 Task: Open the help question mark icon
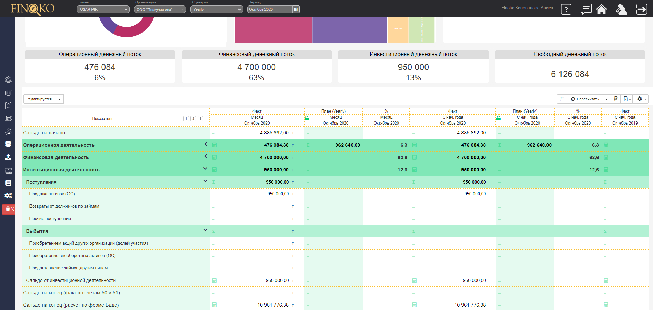pos(566,9)
